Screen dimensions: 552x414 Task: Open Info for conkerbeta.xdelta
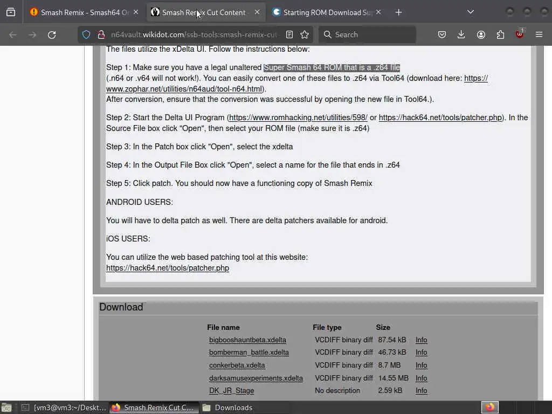point(421,365)
